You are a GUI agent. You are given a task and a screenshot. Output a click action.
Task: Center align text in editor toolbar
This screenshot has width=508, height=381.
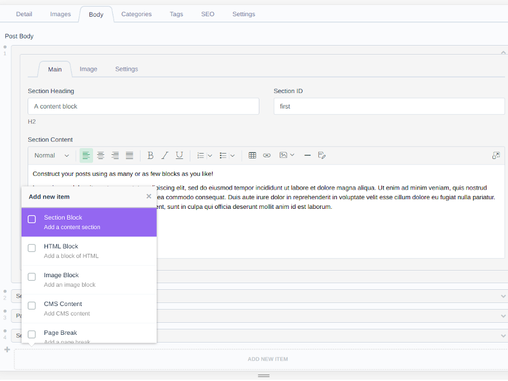pos(101,155)
